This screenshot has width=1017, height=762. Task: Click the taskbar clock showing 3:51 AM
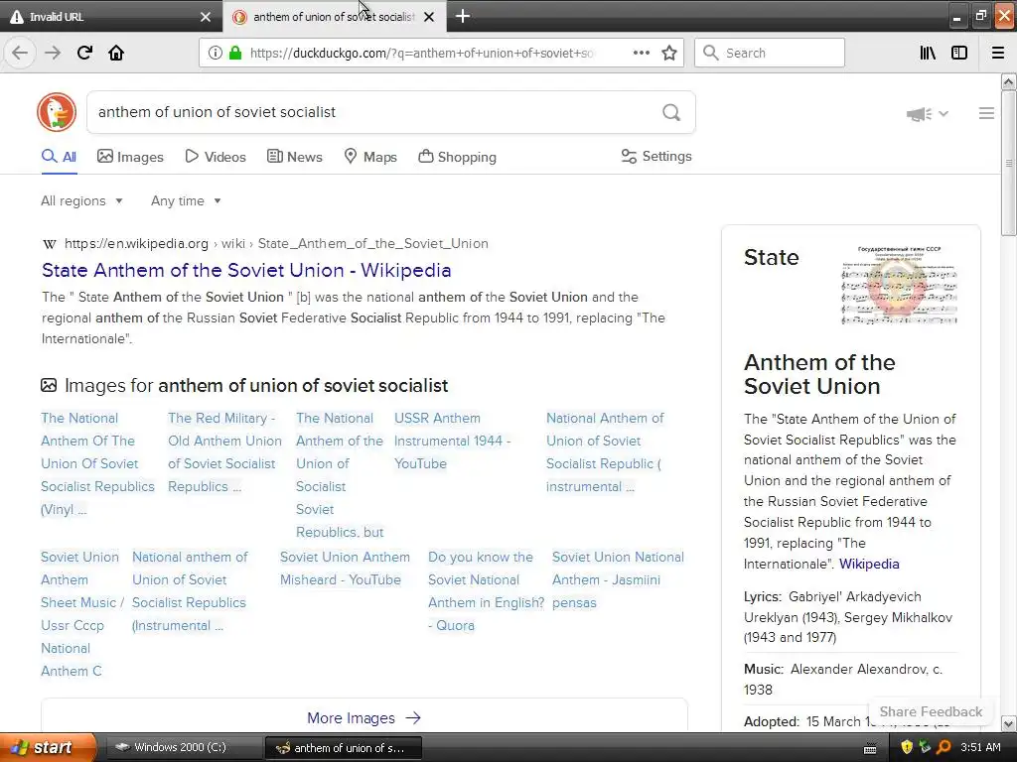click(980, 747)
